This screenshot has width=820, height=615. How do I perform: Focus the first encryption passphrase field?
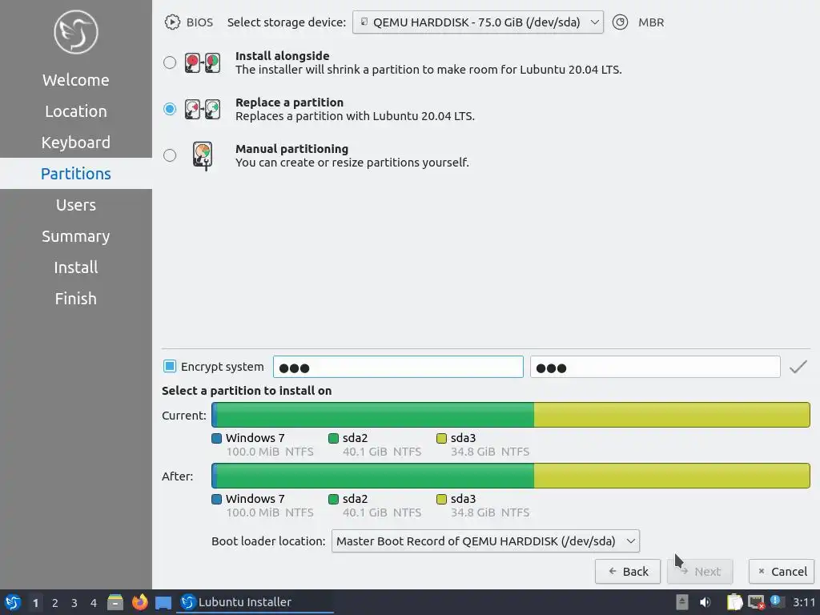398,367
